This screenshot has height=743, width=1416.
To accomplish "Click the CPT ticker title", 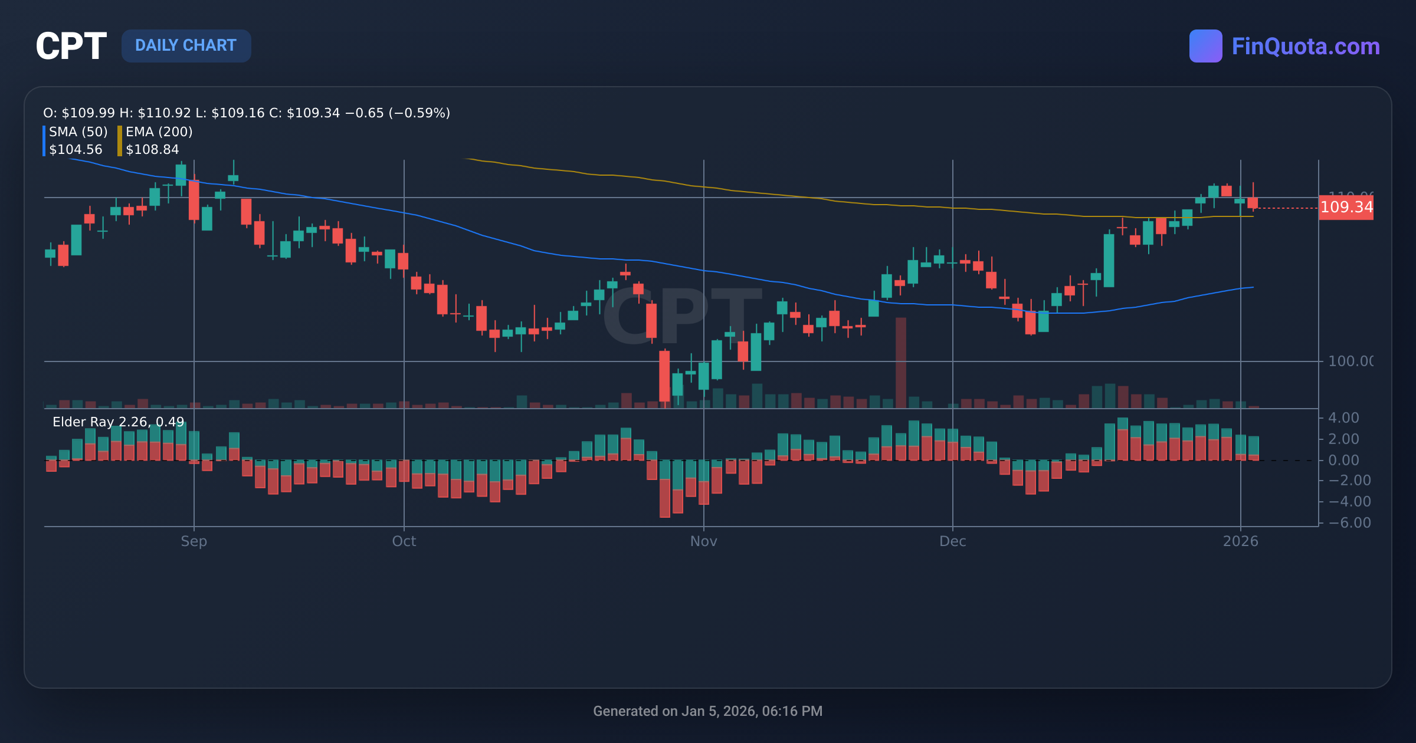I will (71, 44).
